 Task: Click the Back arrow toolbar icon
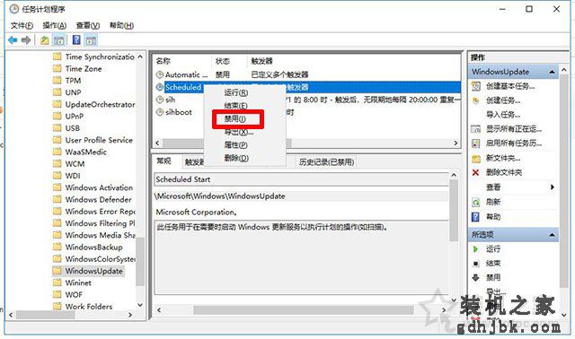[13, 40]
